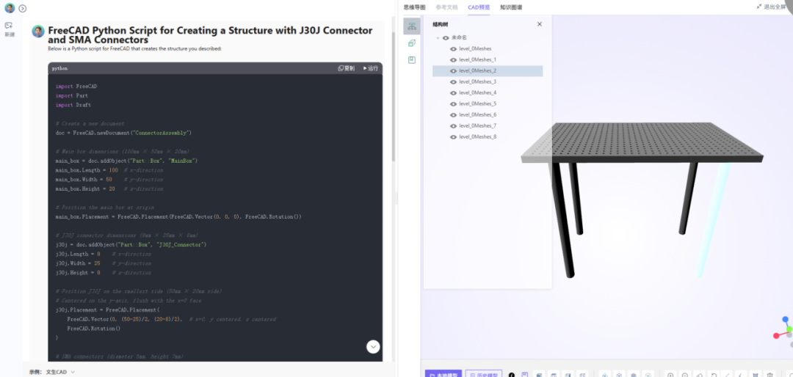Click the scroll-to-bottom round arrow button

[373, 347]
